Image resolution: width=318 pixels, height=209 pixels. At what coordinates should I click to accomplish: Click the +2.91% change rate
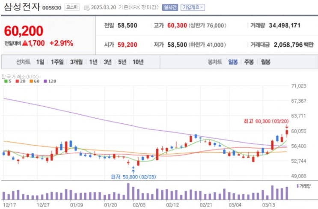(62, 43)
